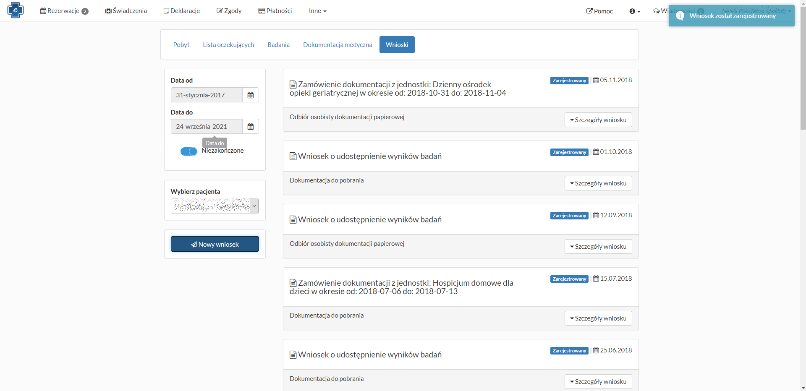Open calendar picker for Data do
Viewport: 806px width, 391px height.
point(250,127)
